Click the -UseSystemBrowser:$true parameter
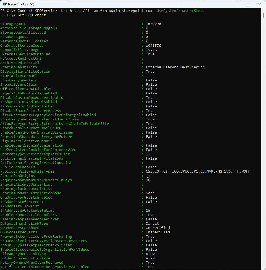The image size is (266, 270). tap(179, 11)
